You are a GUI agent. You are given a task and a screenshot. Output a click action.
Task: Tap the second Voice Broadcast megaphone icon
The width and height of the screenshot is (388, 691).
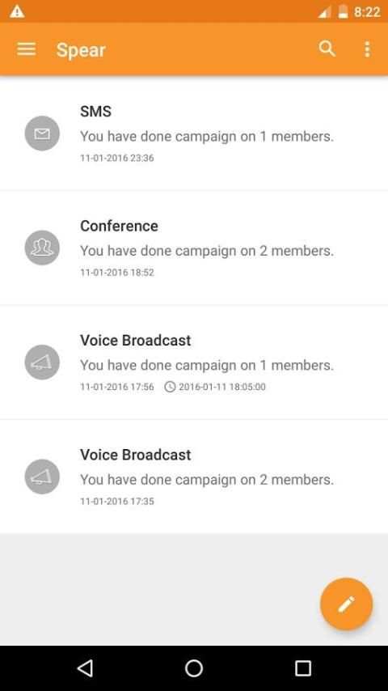tap(42, 477)
